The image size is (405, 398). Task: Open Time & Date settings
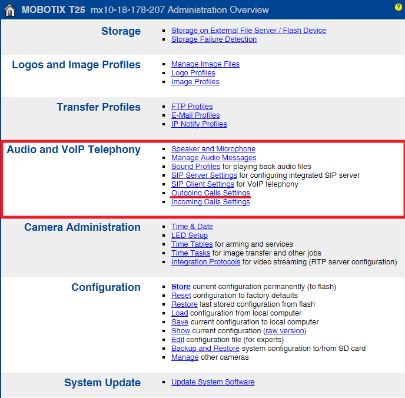click(x=192, y=227)
